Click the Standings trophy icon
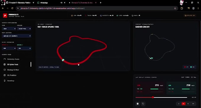The height and width of the screenshot is (108, 201). pyautogui.click(x=5, y=81)
